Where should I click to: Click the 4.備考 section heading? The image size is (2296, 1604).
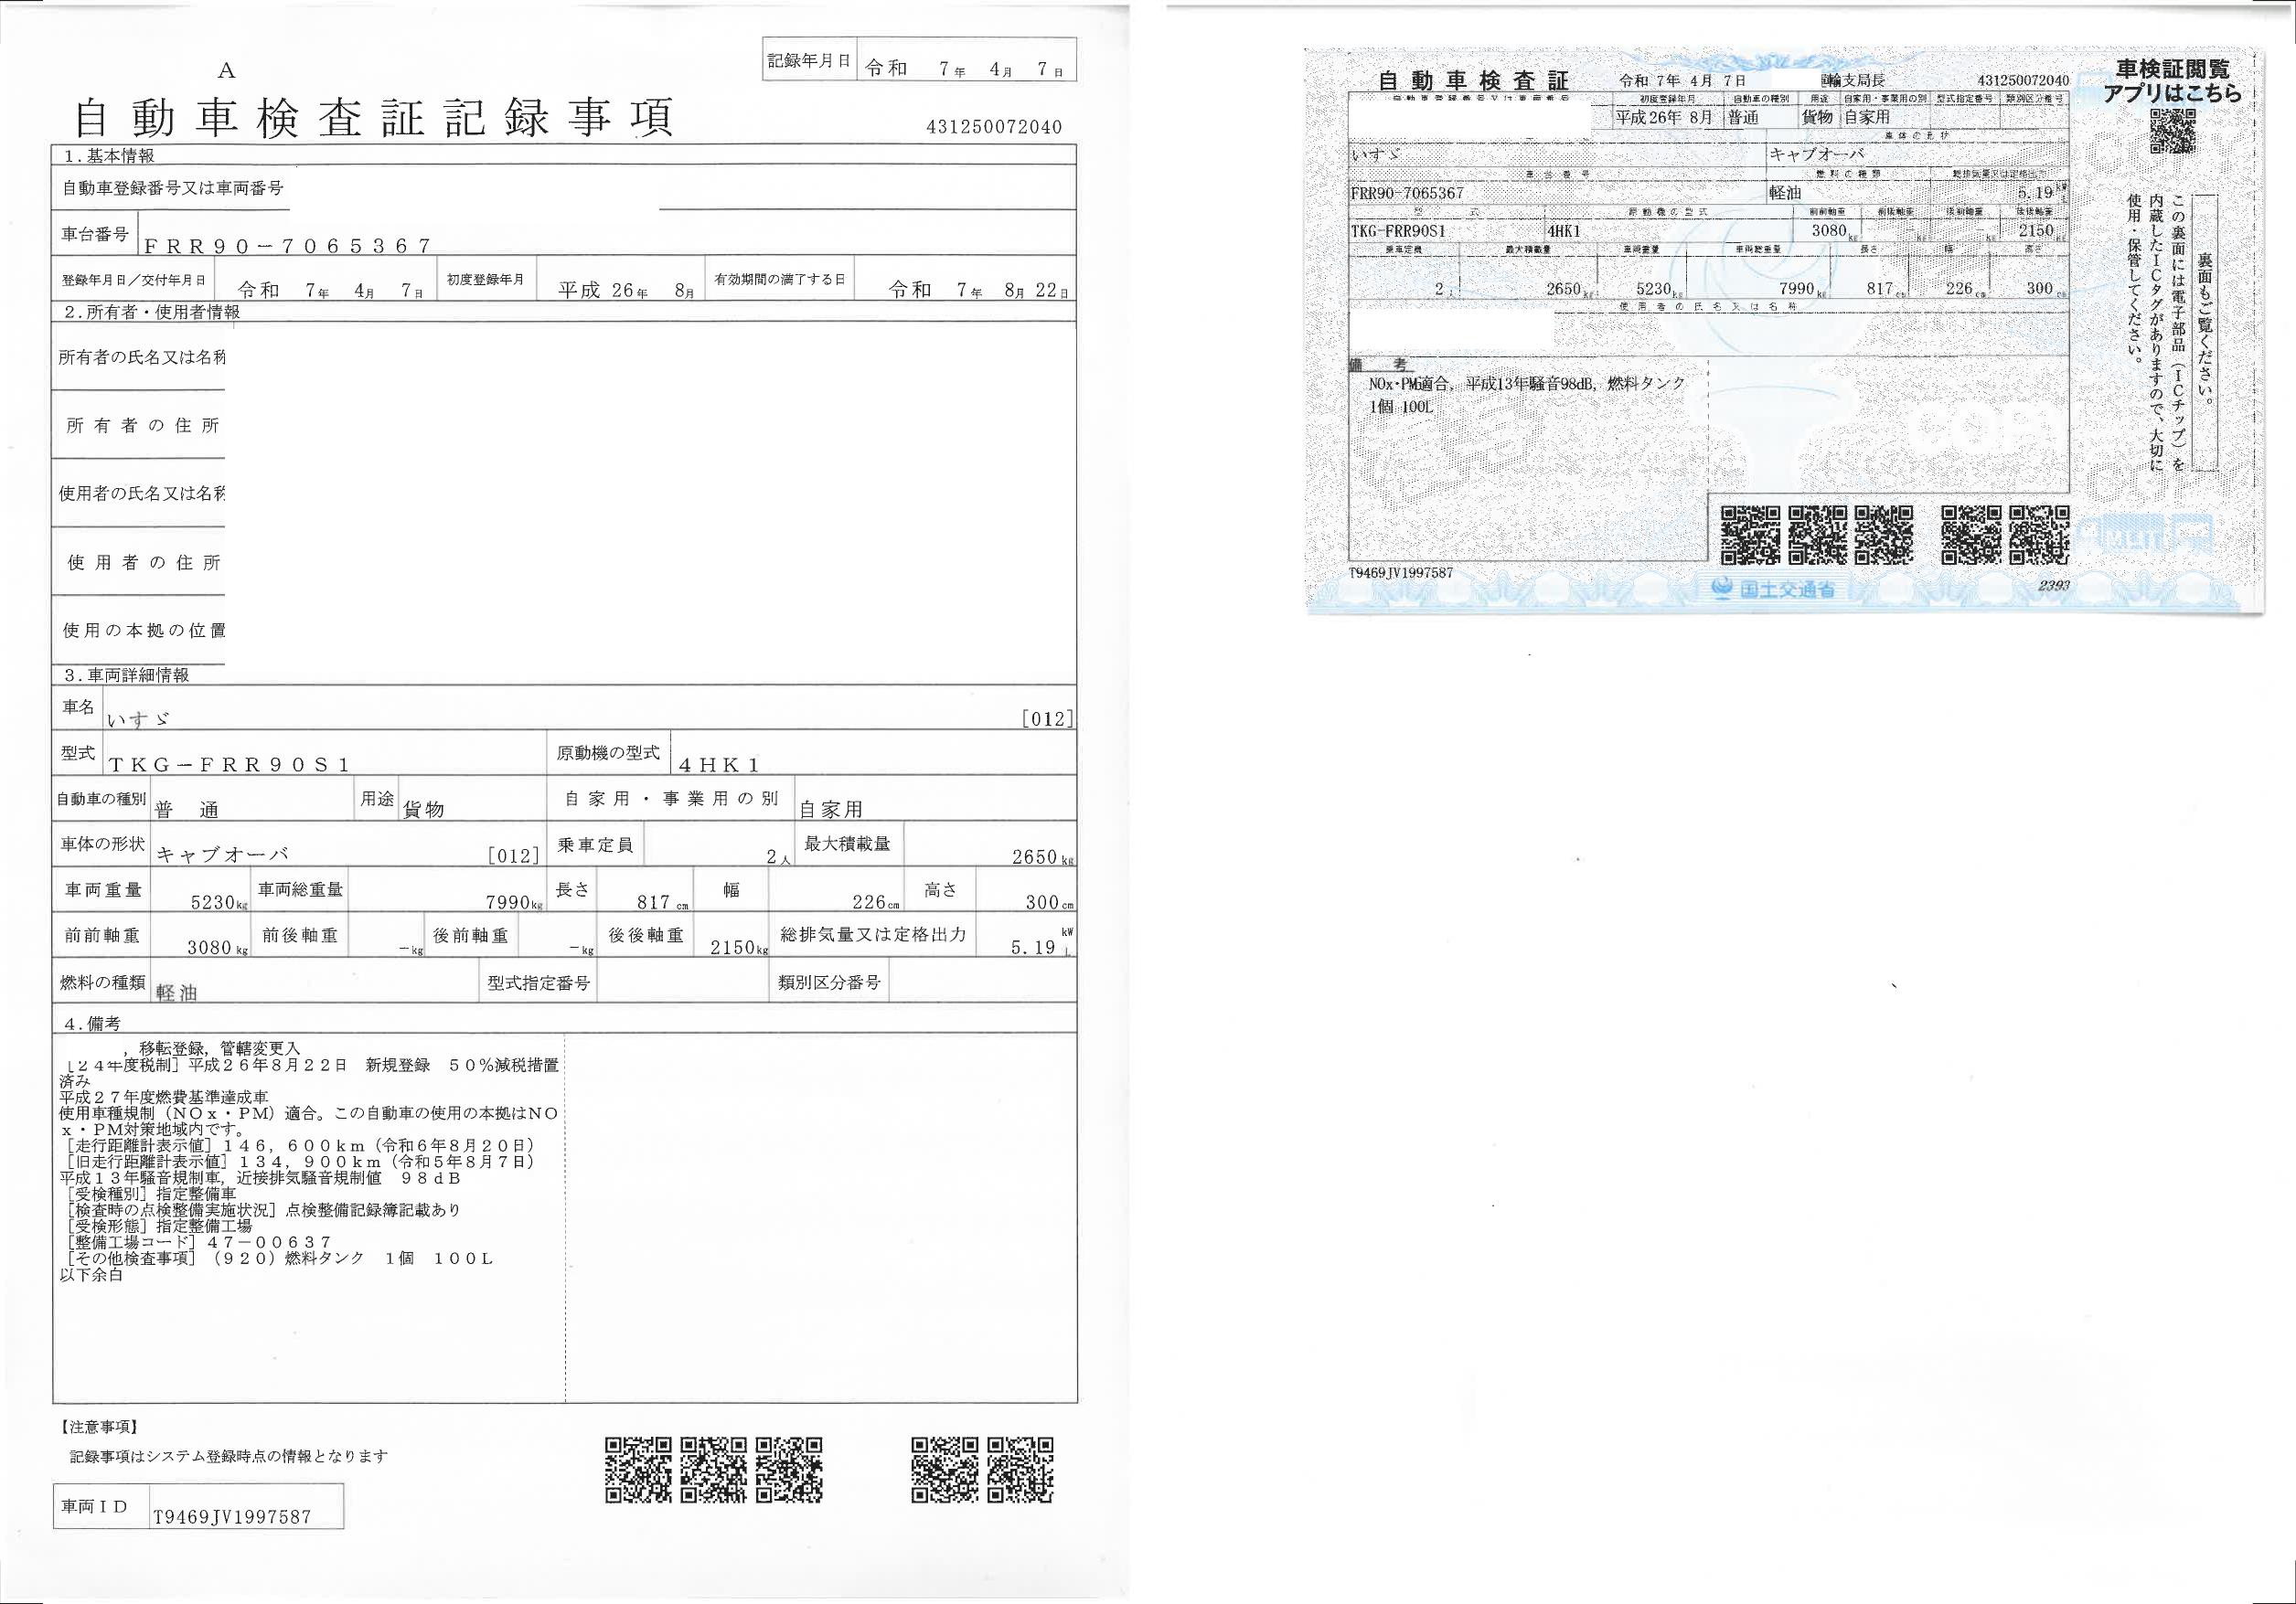[x=92, y=1025]
